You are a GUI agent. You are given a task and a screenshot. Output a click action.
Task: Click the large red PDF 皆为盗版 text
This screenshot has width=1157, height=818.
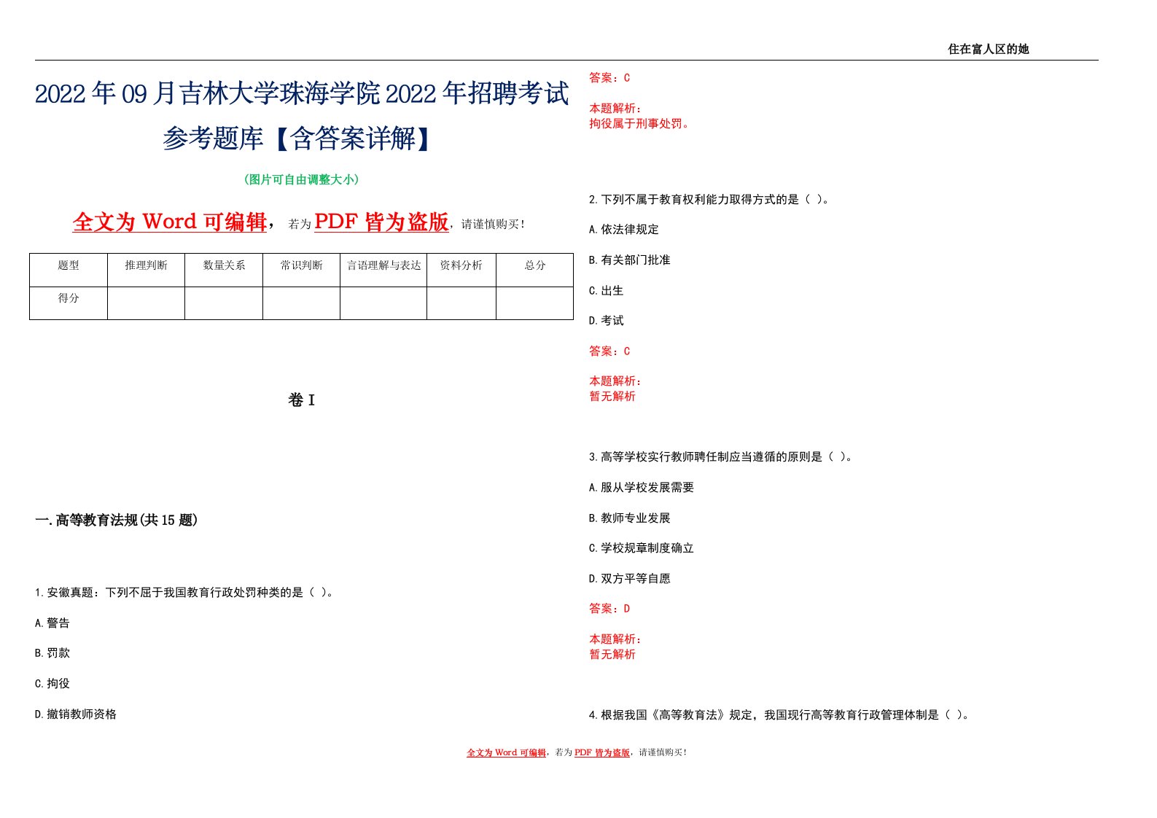[x=381, y=222]
